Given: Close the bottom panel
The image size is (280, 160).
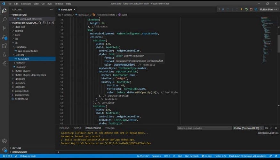Looking at the screenshot, I should coord(276,128).
